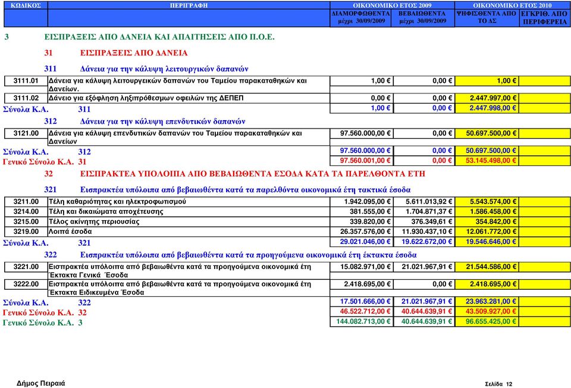571x388 pixels.
Task: Click page number Σελίδα 12
Action: [x=498, y=384]
